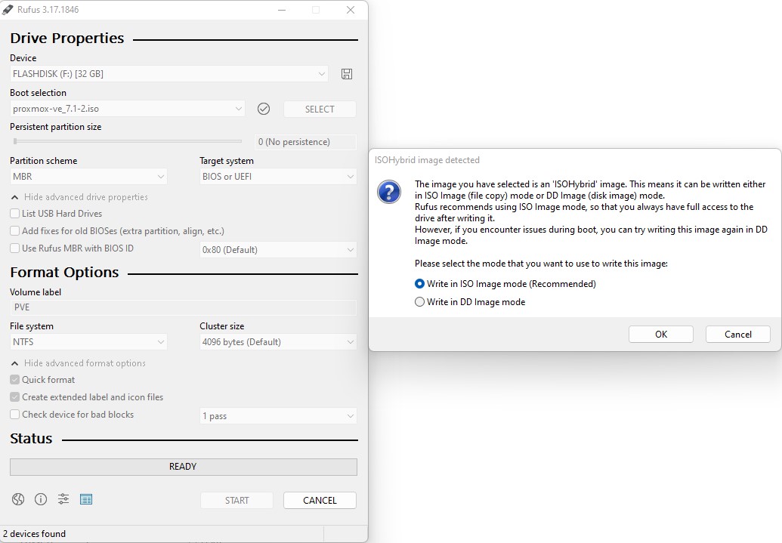Click the 'Drive Properties' heading
This screenshot has width=782, height=543.
click(66, 39)
